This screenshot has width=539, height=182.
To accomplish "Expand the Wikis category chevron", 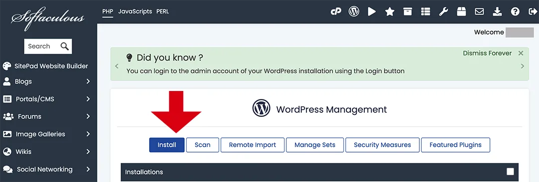I will pyautogui.click(x=88, y=152).
